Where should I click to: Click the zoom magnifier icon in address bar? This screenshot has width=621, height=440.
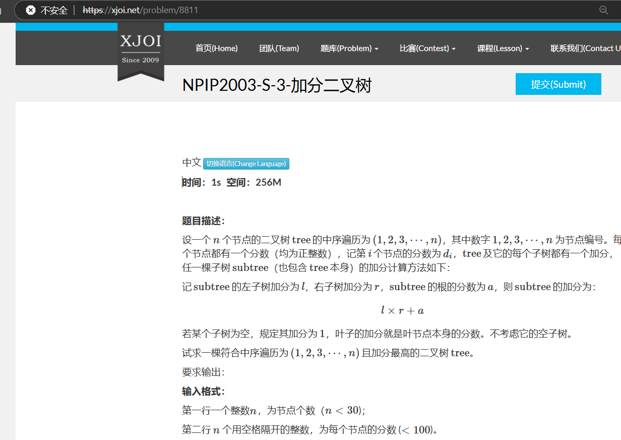pos(603,10)
